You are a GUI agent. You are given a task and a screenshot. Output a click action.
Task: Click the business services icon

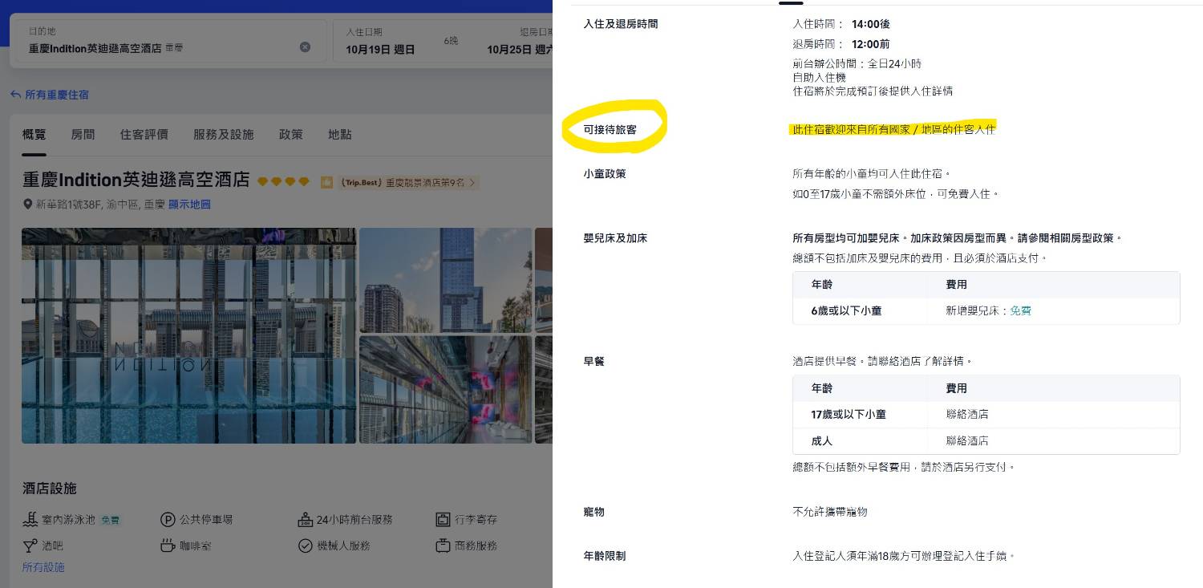pyautogui.click(x=443, y=545)
